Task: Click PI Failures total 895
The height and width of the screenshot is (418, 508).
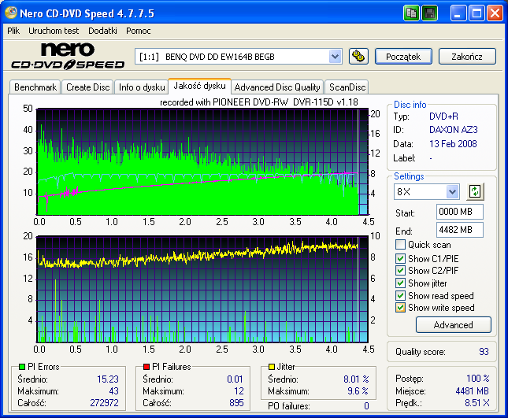Action: [x=236, y=403]
